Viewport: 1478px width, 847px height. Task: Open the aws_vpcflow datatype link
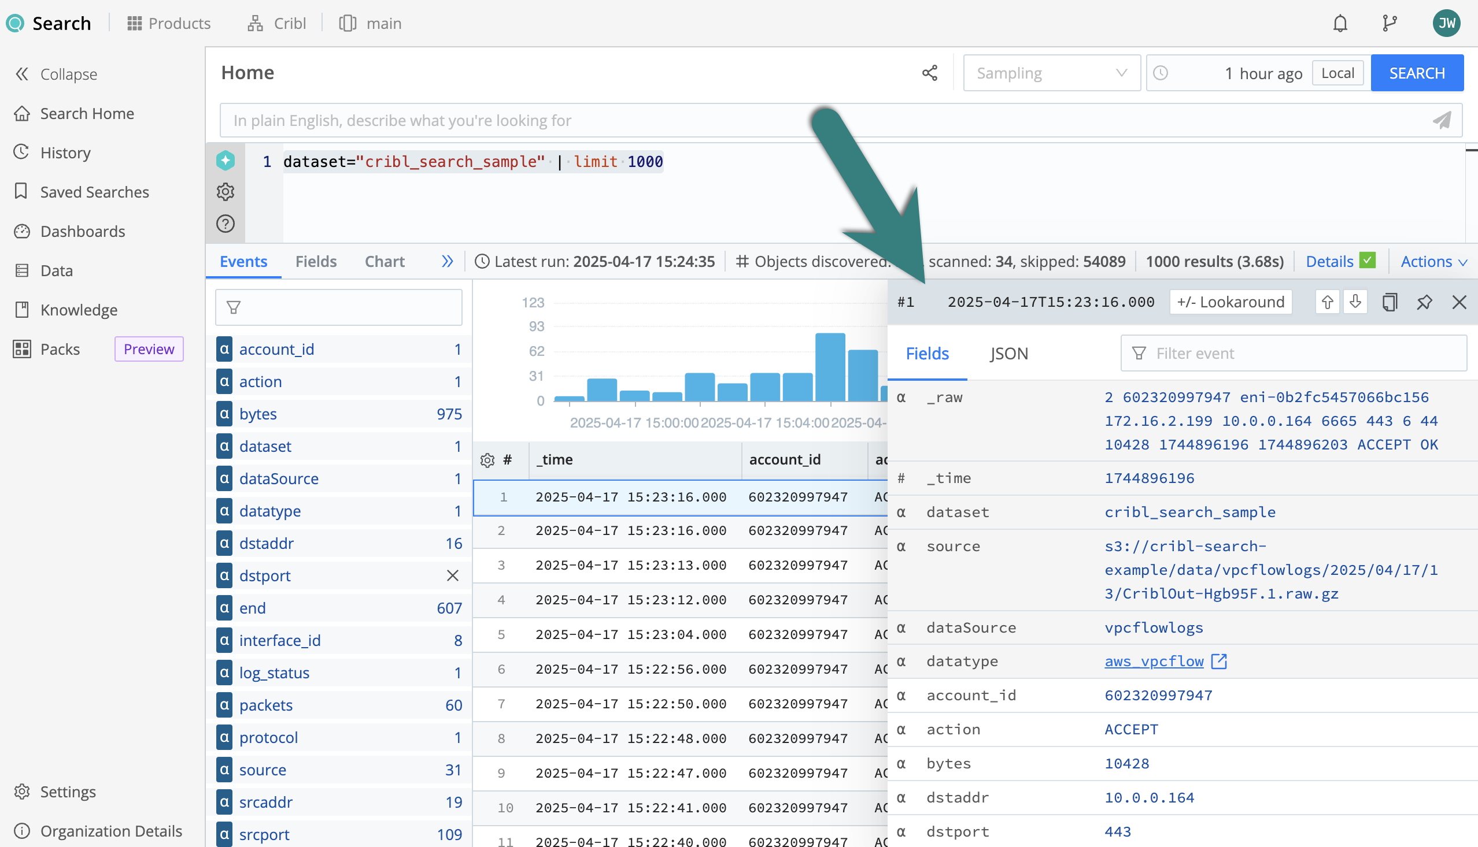click(1154, 662)
